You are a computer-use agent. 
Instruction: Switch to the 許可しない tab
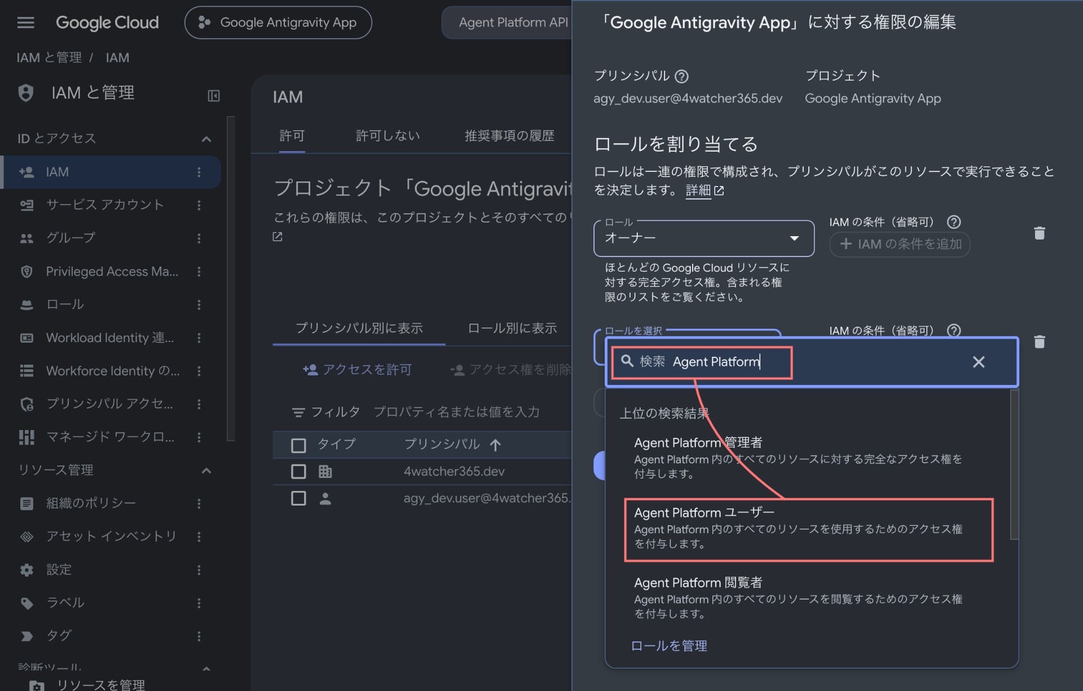pyautogui.click(x=388, y=136)
